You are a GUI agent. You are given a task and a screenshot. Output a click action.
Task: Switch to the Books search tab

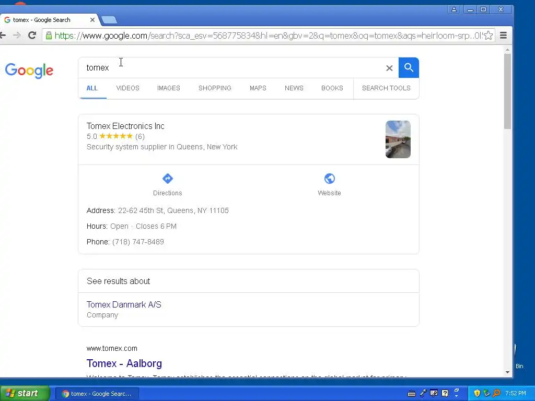332,88
